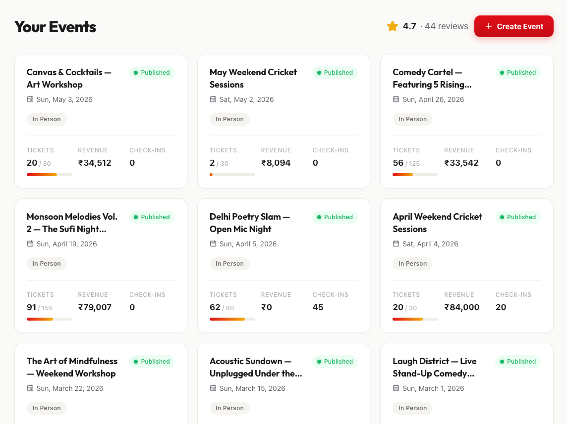Click the Create Event button
Screen dimensions: 567x424
(x=513, y=26)
